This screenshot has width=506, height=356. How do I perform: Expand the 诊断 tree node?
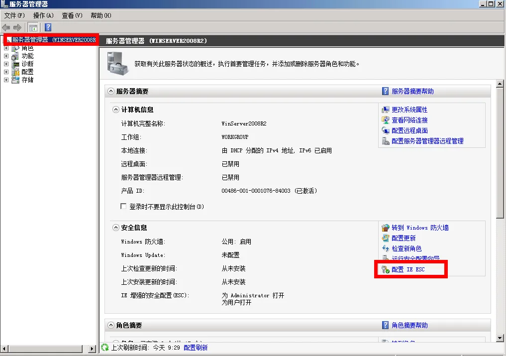(6, 64)
